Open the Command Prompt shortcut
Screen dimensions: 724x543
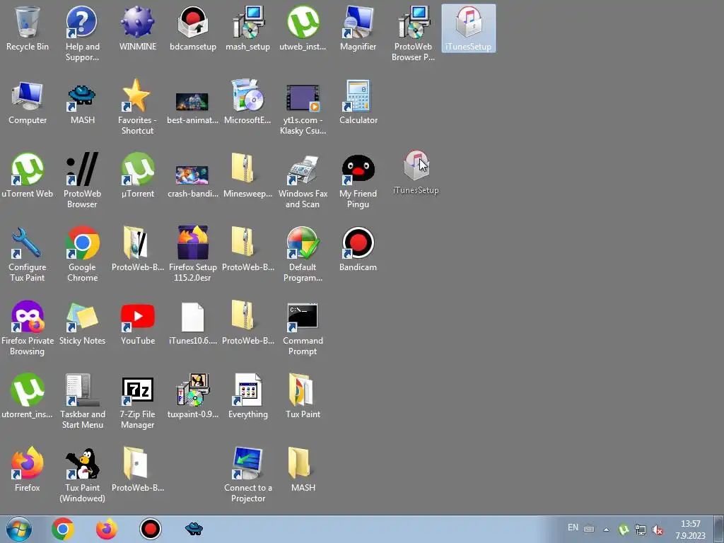tap(303, 329)
